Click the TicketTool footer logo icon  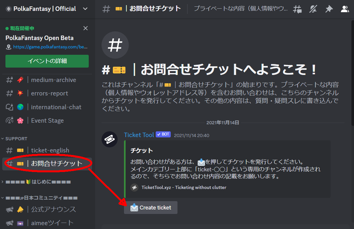pos(134,187)
